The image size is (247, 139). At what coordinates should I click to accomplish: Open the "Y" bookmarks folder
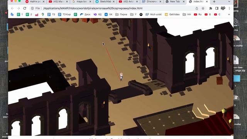[133, 15]
